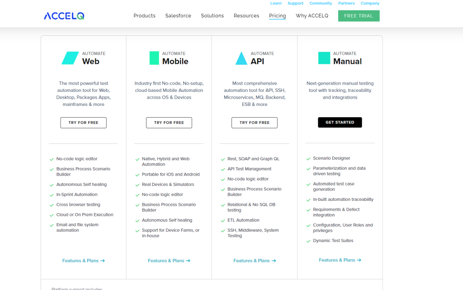This screenshot has height=290, width=463.
Task: Click the Automate Manual heading
Action: coord(348,58)
